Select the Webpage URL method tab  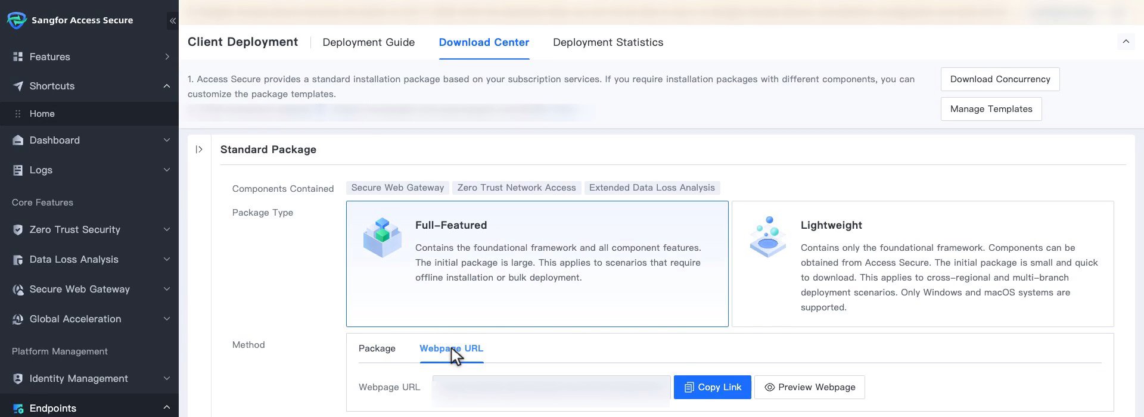click(x=451, y=348)
